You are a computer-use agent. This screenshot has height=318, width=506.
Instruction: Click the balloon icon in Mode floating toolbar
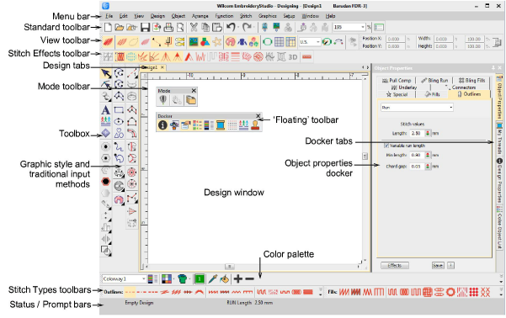pyautogui.click(x=163, y=100)
